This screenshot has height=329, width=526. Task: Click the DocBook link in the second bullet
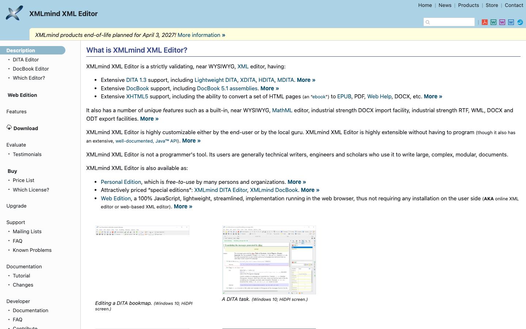(137, 88)
